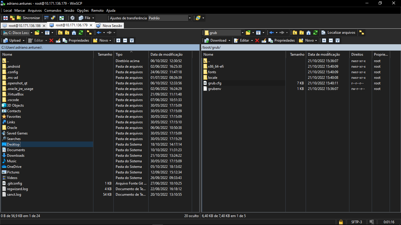Expand the remote Editar dropdown arrow

click(252, 40)
